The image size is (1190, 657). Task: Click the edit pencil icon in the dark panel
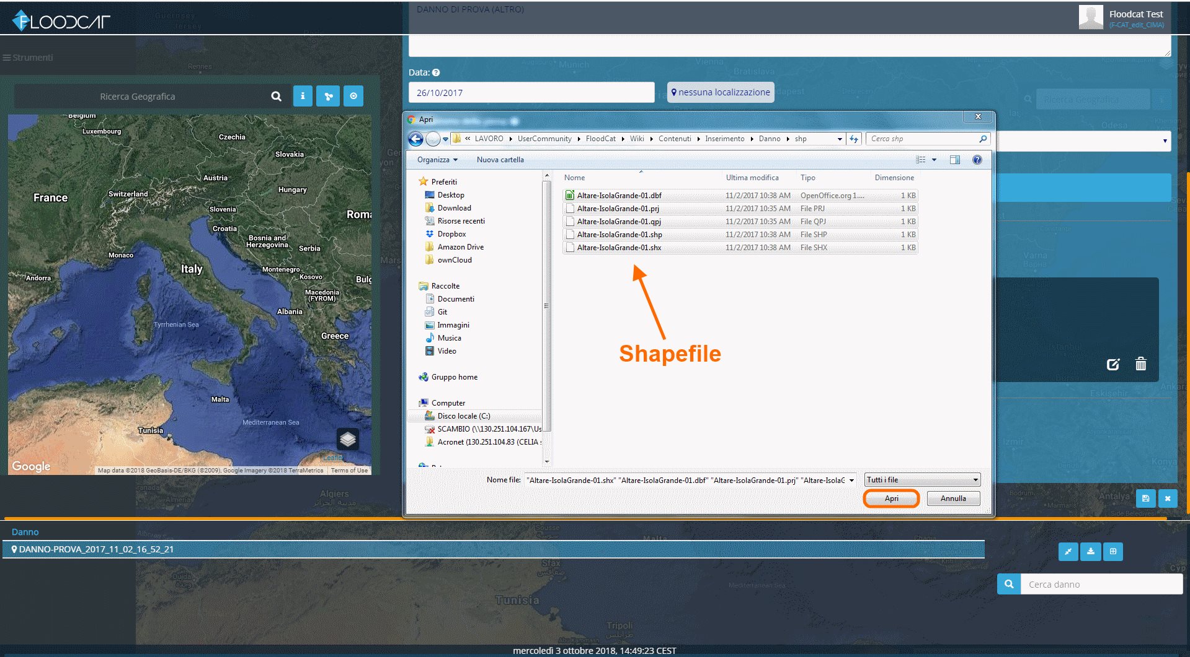1113,364
